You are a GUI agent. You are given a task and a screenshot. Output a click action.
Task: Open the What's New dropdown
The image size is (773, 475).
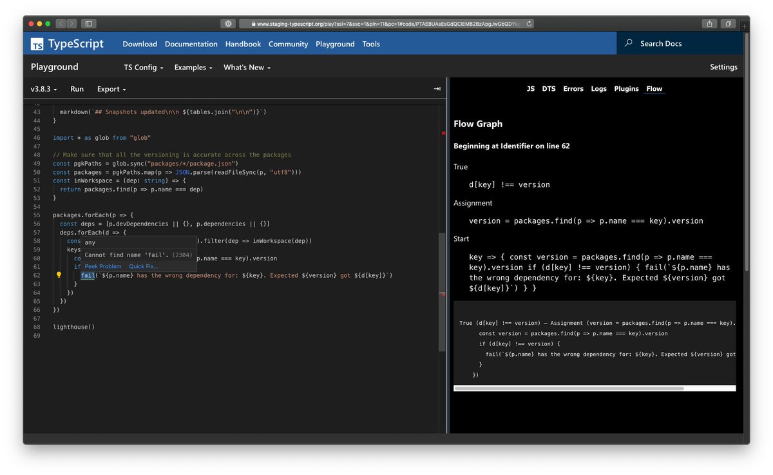point(247,68)
